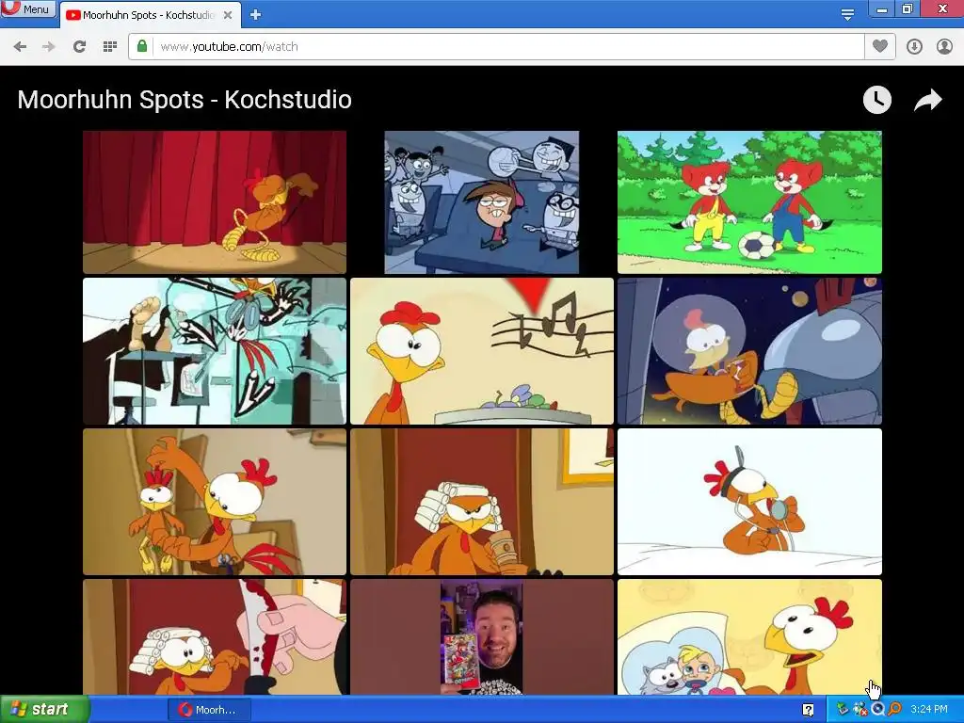Open the Speed Dial grid
Viewport: 964px width, 723px height.
[x=109, y=47]
